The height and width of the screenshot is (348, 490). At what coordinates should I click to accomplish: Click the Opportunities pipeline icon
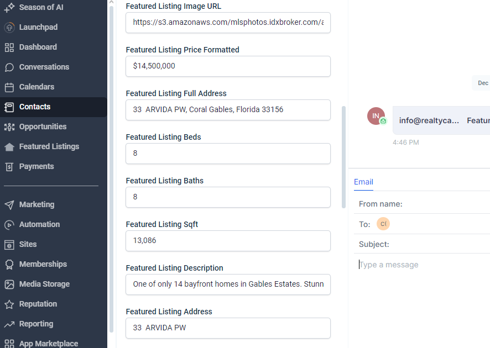tap(9, 126)
